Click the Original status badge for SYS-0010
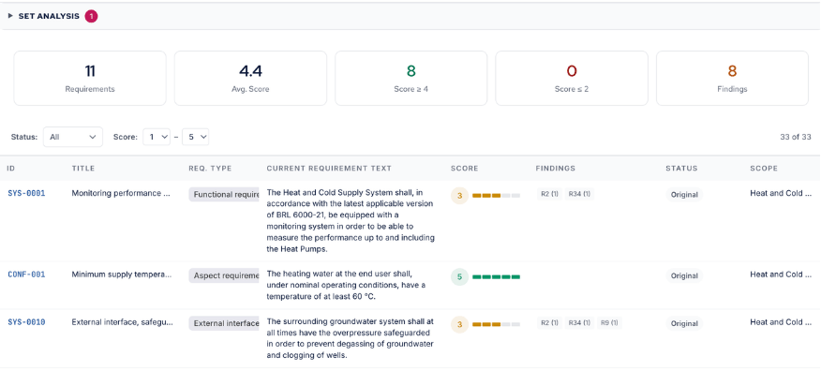Viewport: 821px width, 371px height. pos(684,323)
